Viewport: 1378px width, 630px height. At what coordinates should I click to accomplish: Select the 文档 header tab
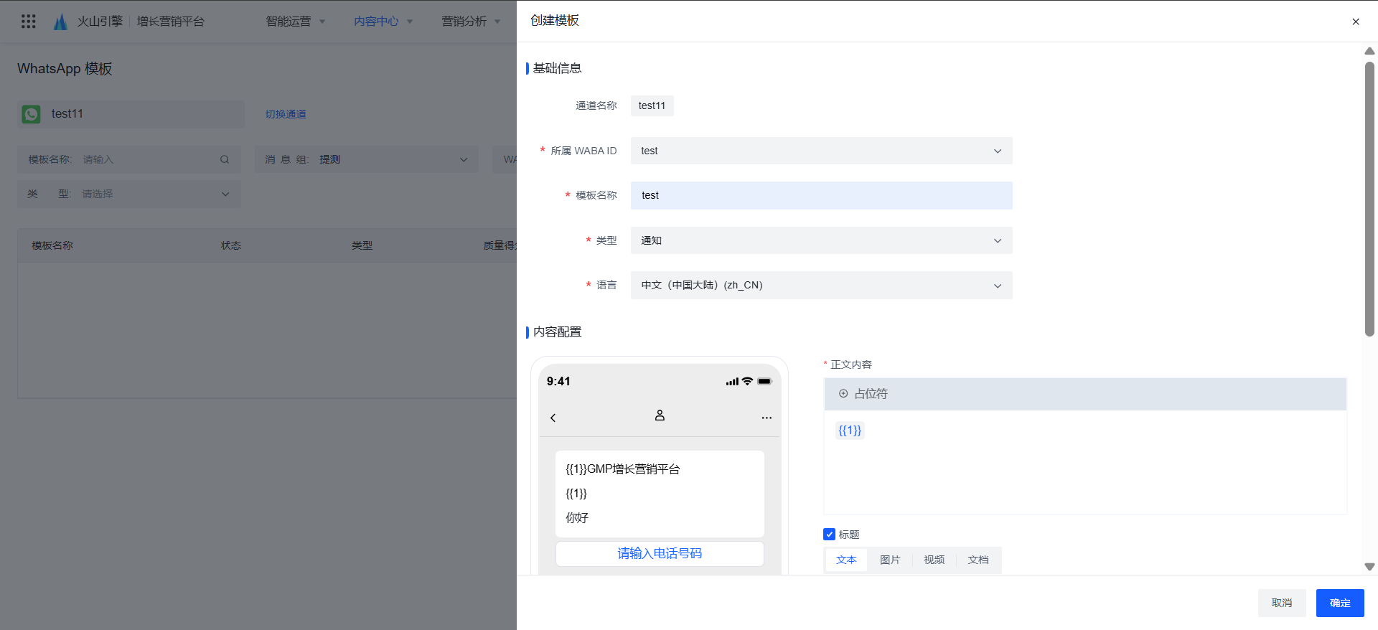pos(978,560)
